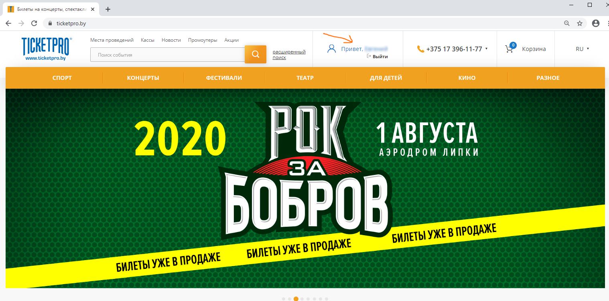Expand the phone numbers dropdown arrow

[486, 49]
